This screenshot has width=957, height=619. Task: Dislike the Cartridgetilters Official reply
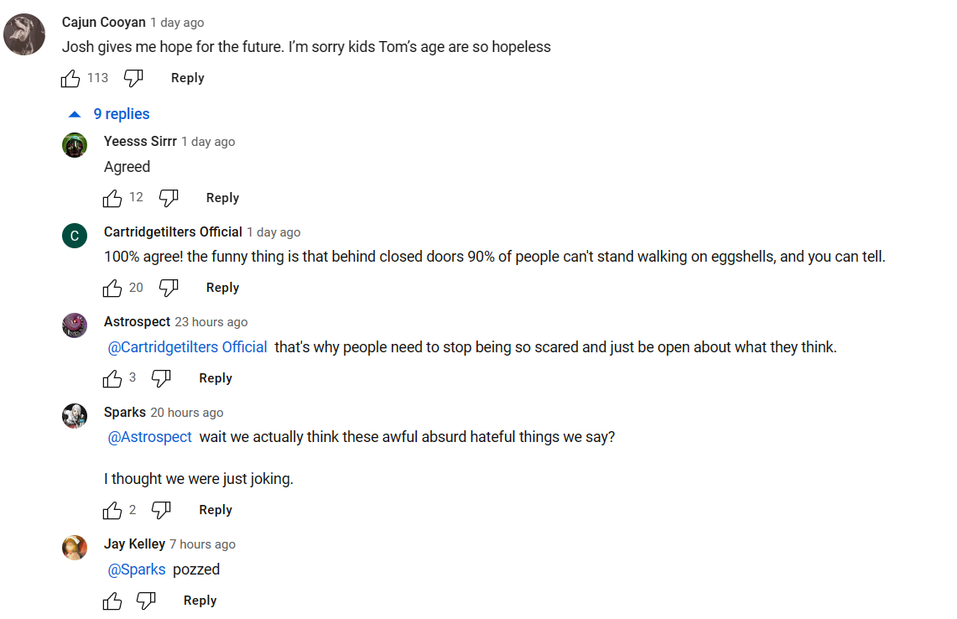[x=169, y=288]
